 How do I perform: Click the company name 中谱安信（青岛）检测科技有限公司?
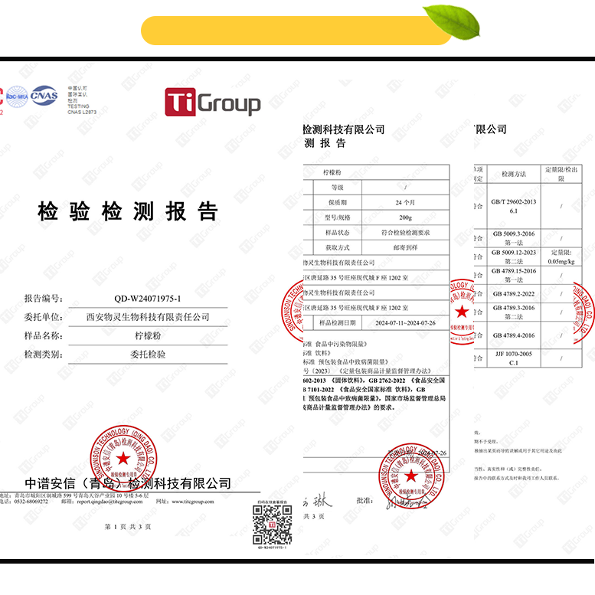tap(128, 483)
